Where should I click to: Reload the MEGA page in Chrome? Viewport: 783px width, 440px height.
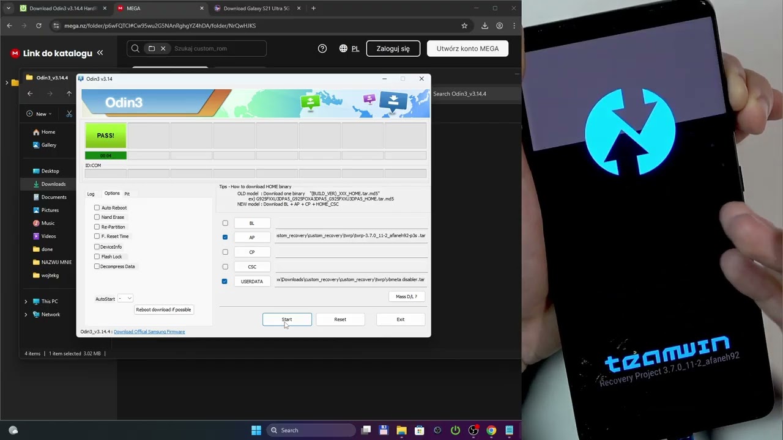39,26
